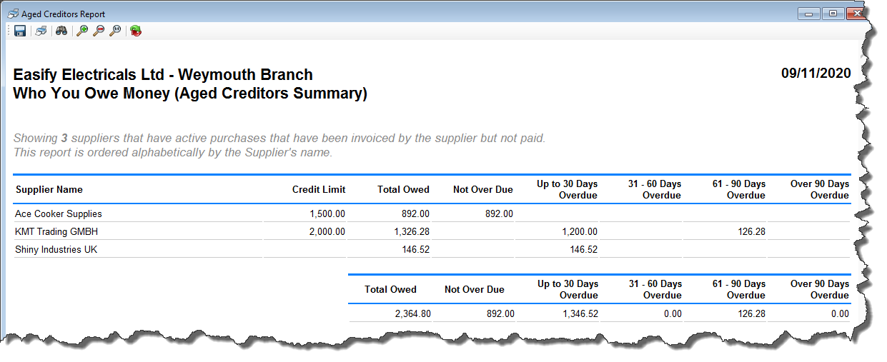887x362 pixels.
Task: Select the Ace Cooker Supplies supplier row
Action: click(59, 213)
